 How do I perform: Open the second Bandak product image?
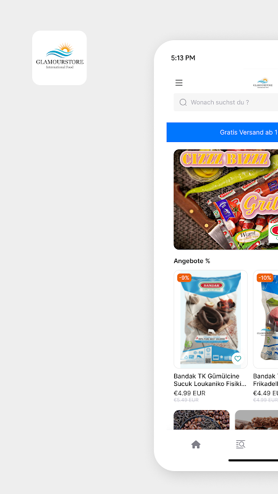pos(266,319)
